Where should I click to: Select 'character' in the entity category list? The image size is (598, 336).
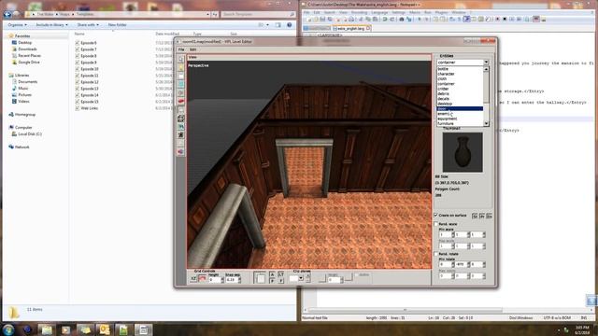tap(460, 74)
